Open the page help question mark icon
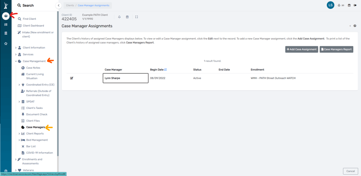This screenshot has height=176, width=361. (x=355, y=26)
